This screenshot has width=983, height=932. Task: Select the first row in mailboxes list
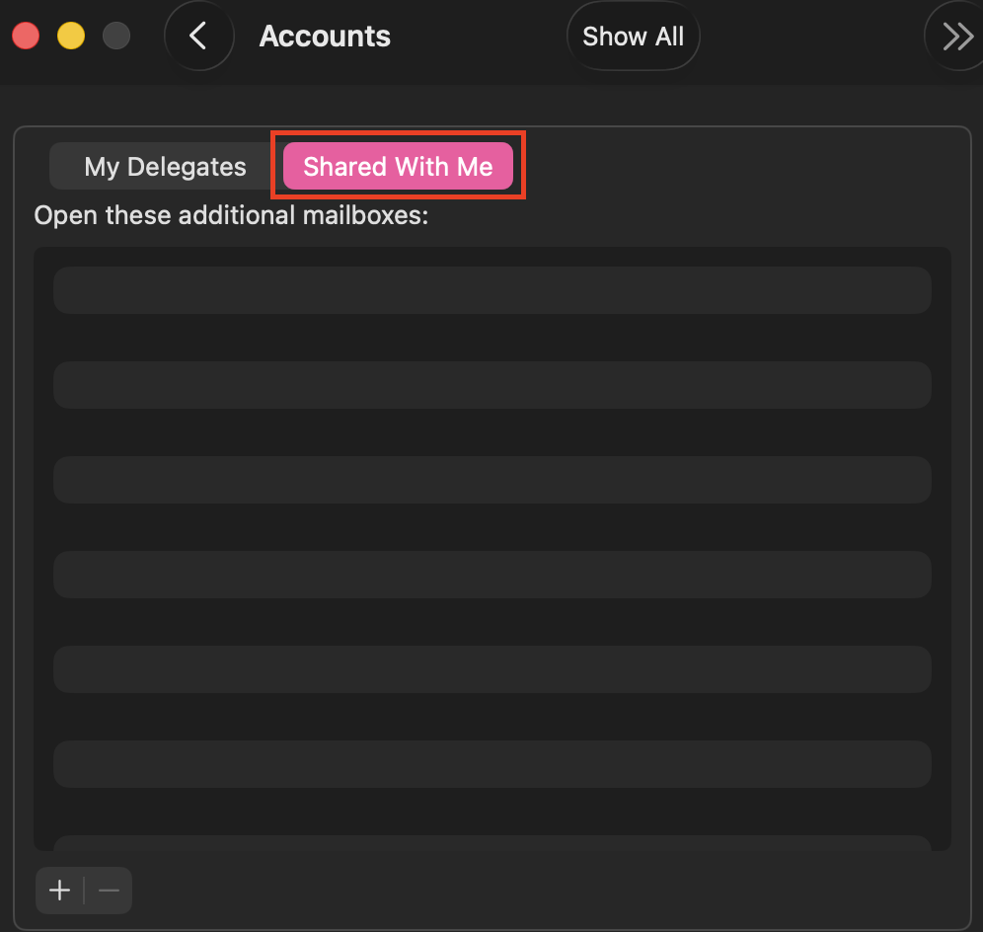[x=491, y=290]
